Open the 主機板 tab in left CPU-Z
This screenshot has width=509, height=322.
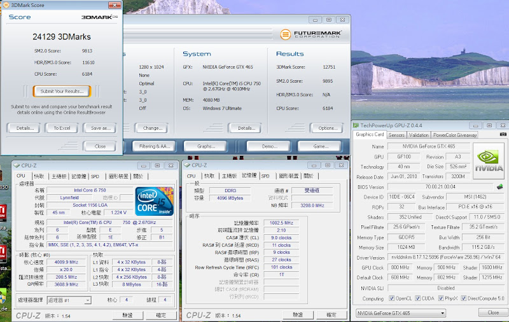[59, 176]
